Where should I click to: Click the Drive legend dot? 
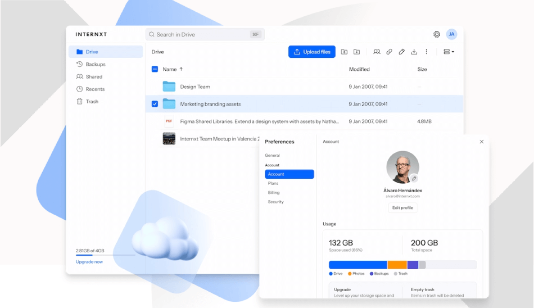click(331, 274)
